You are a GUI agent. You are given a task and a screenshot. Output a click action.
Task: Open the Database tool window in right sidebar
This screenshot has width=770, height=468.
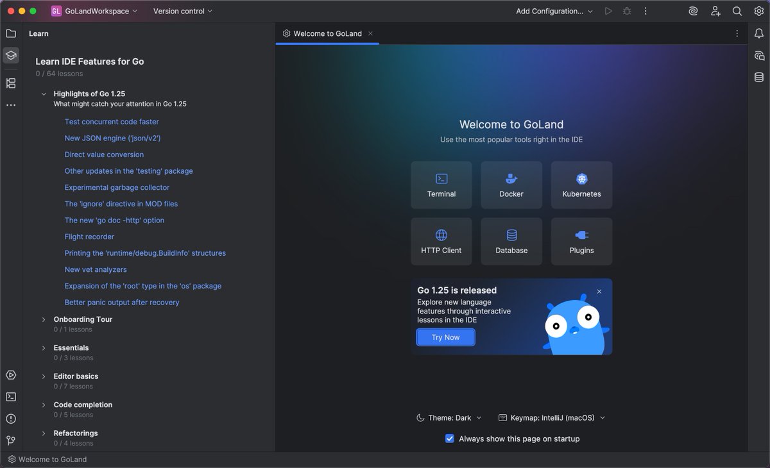coord(759,78)
